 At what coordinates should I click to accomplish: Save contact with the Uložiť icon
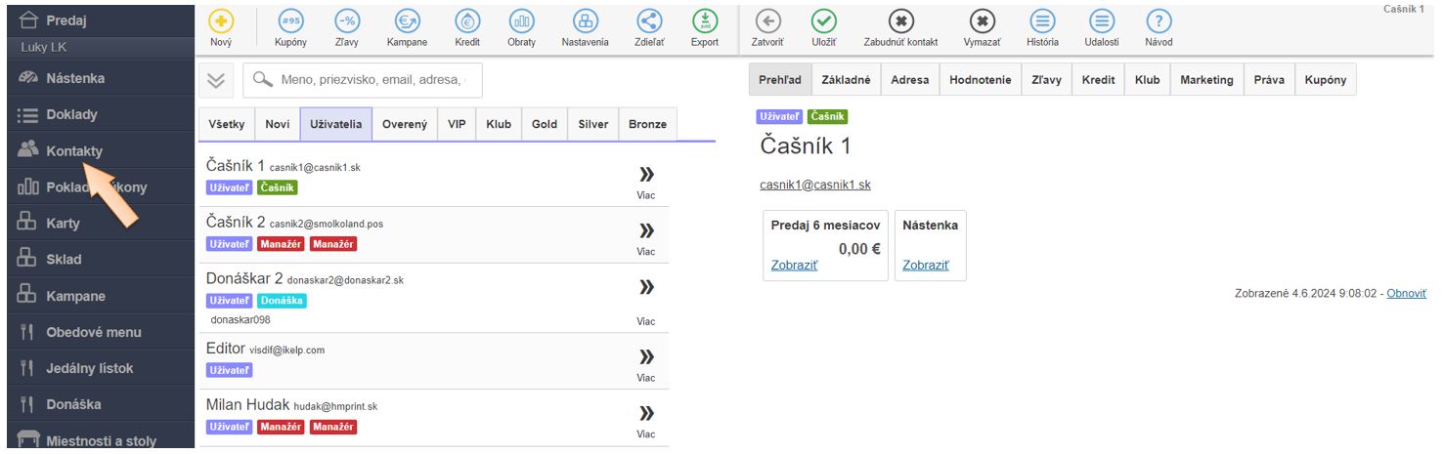coord(823,21)
